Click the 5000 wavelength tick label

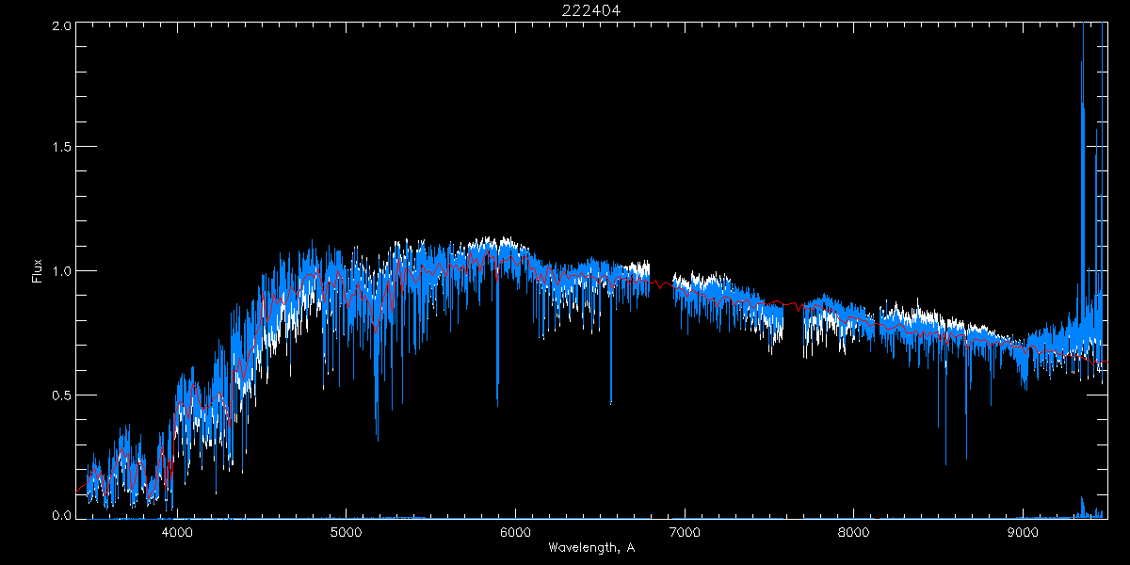(347, 532)
